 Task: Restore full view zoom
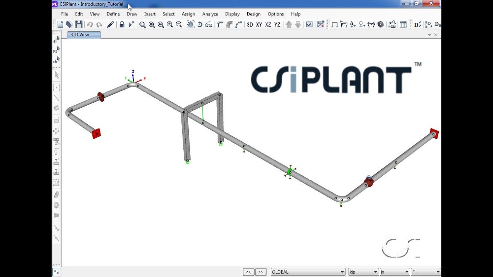click(152, 25)
